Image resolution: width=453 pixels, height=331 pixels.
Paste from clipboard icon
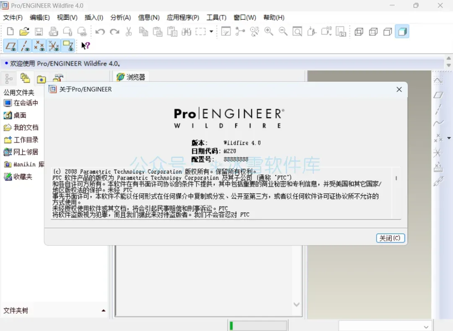pyautogui.click(x=158, y=31)
